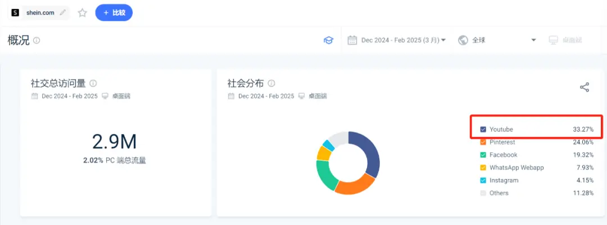Open info icon next to 概况 heading
The height and width of the screenshot is (225, 607).
click(37, 40)
